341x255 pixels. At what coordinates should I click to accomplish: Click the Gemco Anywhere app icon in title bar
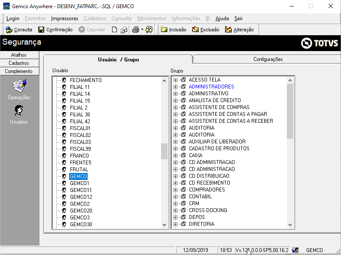click(6, 6)
